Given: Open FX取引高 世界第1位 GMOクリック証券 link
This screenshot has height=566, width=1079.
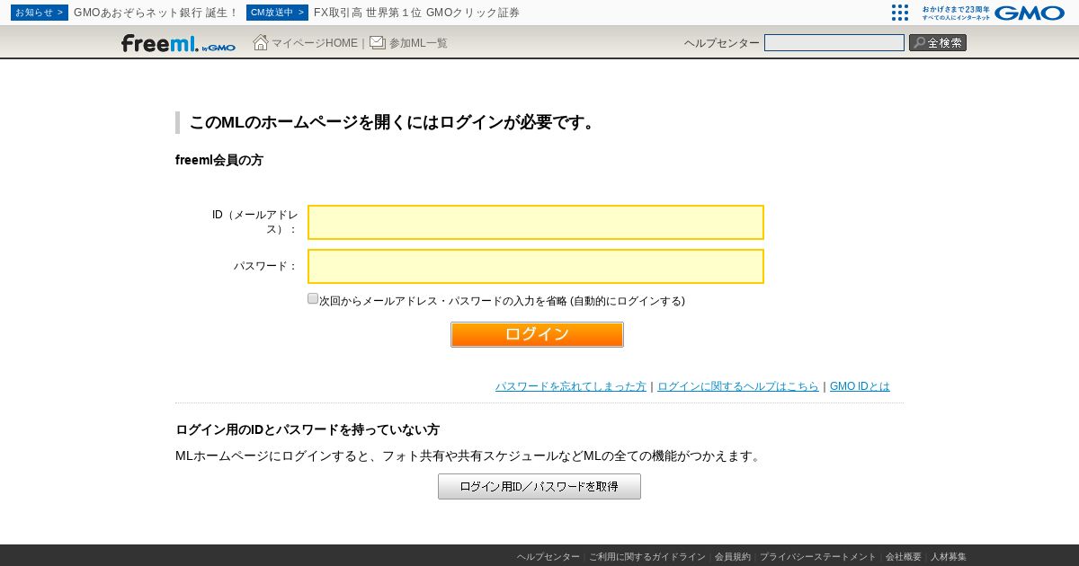Looking at the screenshot, I should tap(416, 13).
